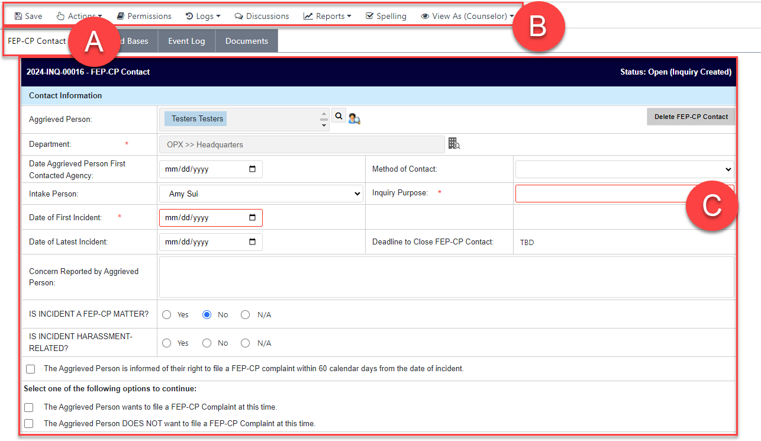Select No for Is Incident a FEP-CP Matter
This screenshot has height=441, width=761.
(207, 315)
